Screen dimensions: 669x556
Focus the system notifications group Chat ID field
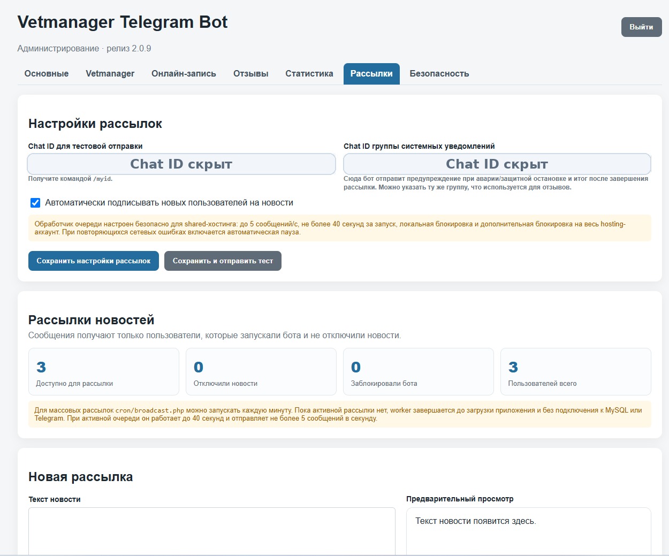497,164
